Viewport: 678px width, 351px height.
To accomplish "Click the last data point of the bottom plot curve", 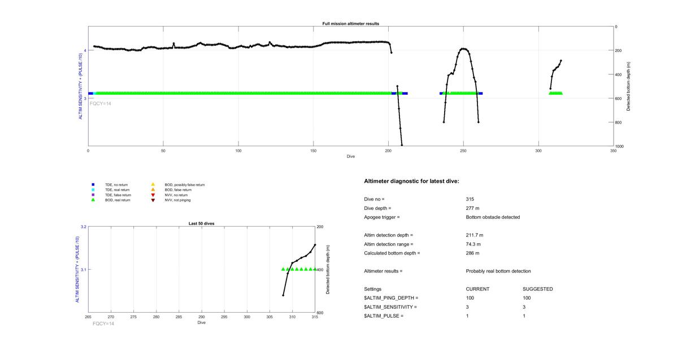I will (315, 245).
